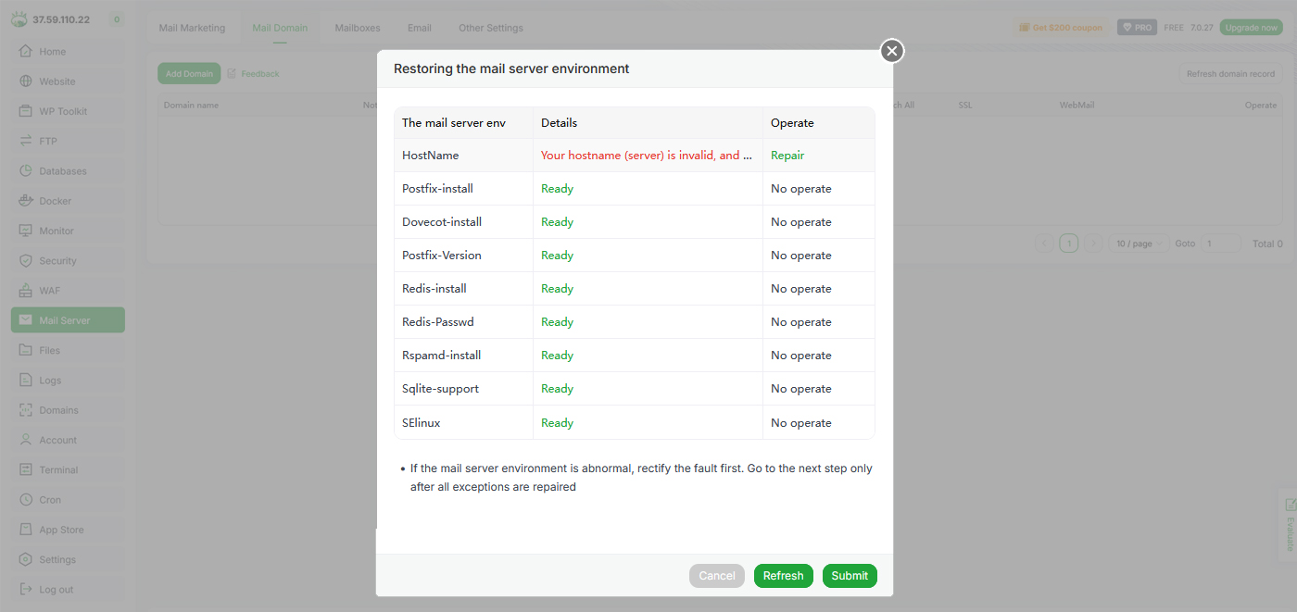
Task: Close the mail server environment dialog
Action: [x=892, y=51]
